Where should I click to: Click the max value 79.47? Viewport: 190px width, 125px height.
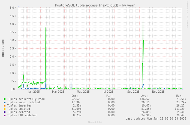(180, 115)
